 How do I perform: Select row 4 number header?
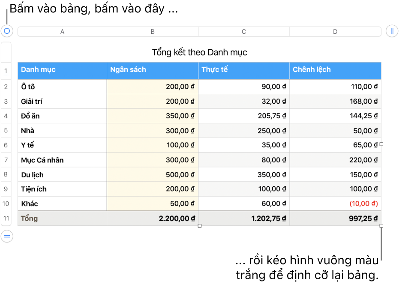(6, 116)
